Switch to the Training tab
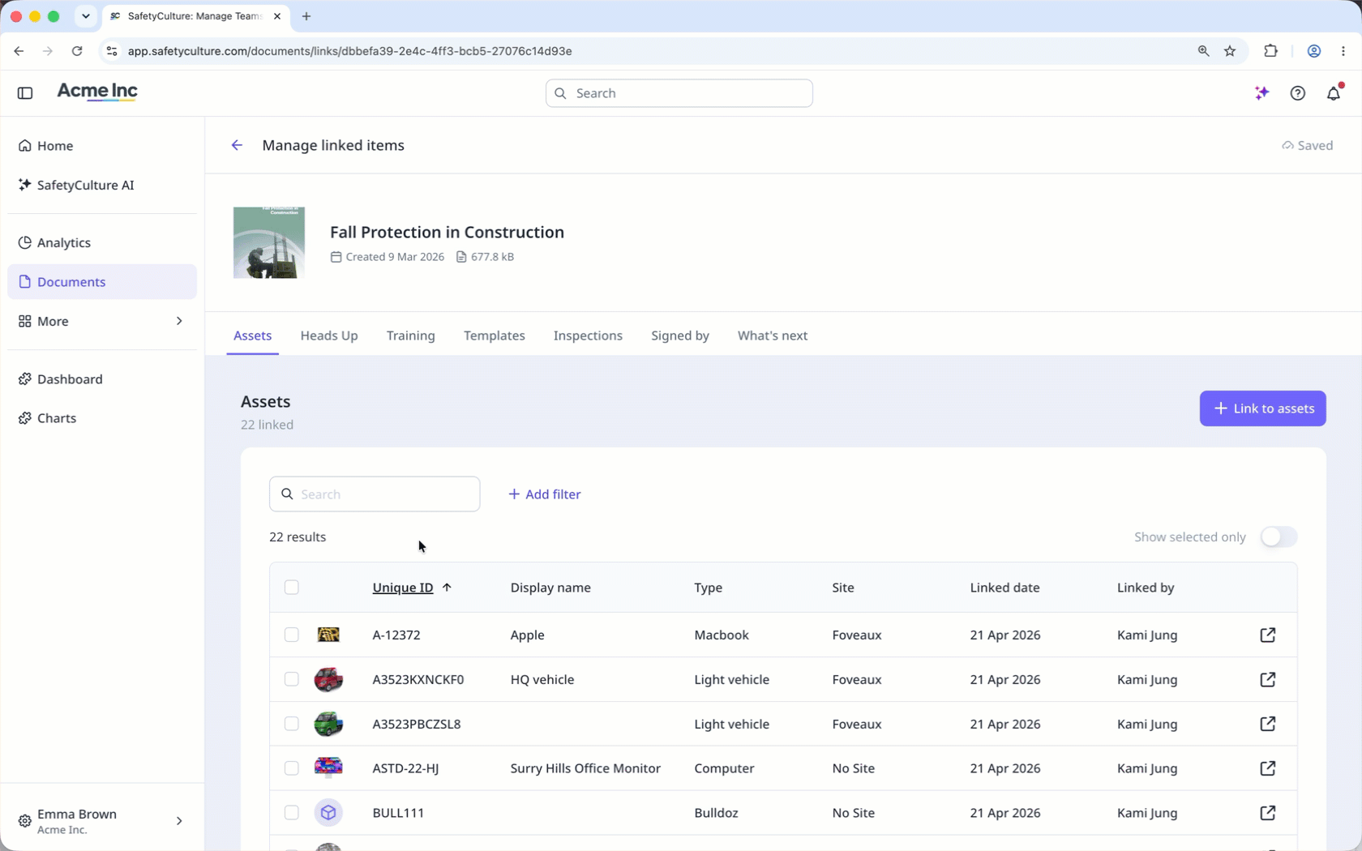This screenshot has width=1362, height=851. pos(411,336)
